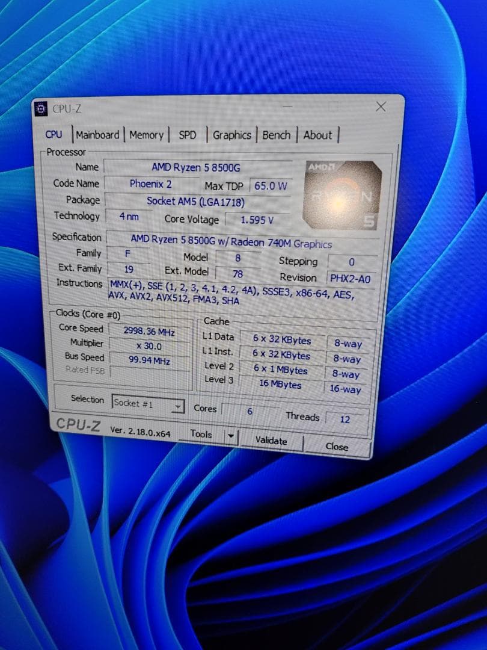Image resolution: width=487 pixels, height=650 pixels.
Task: Click the Specification field with Radeon 740M
Action: pyautogui.click(x=242, y=241)
